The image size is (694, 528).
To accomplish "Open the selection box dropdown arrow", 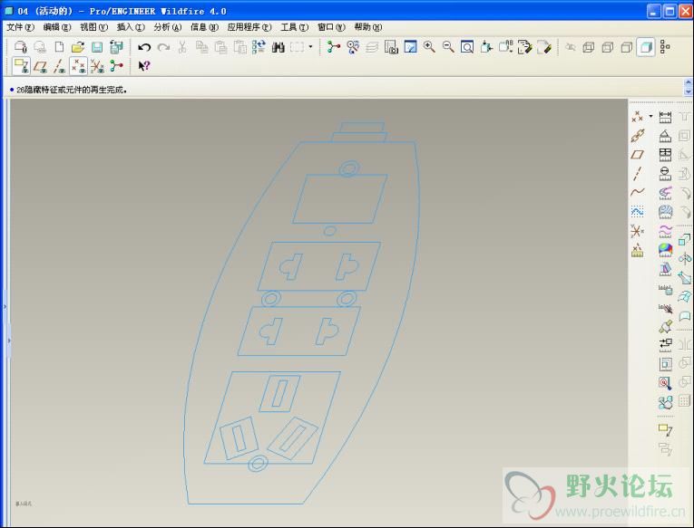I will click(x=310, y=46).
